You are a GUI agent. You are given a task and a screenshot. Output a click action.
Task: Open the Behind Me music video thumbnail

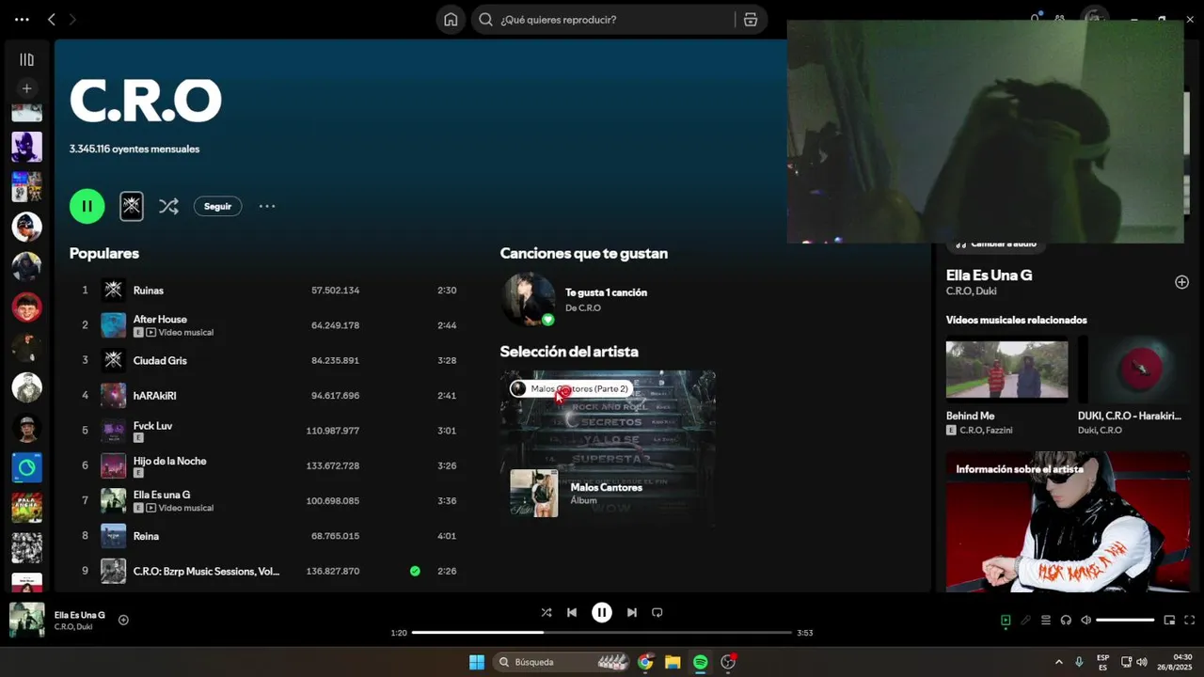[1006, 369]
